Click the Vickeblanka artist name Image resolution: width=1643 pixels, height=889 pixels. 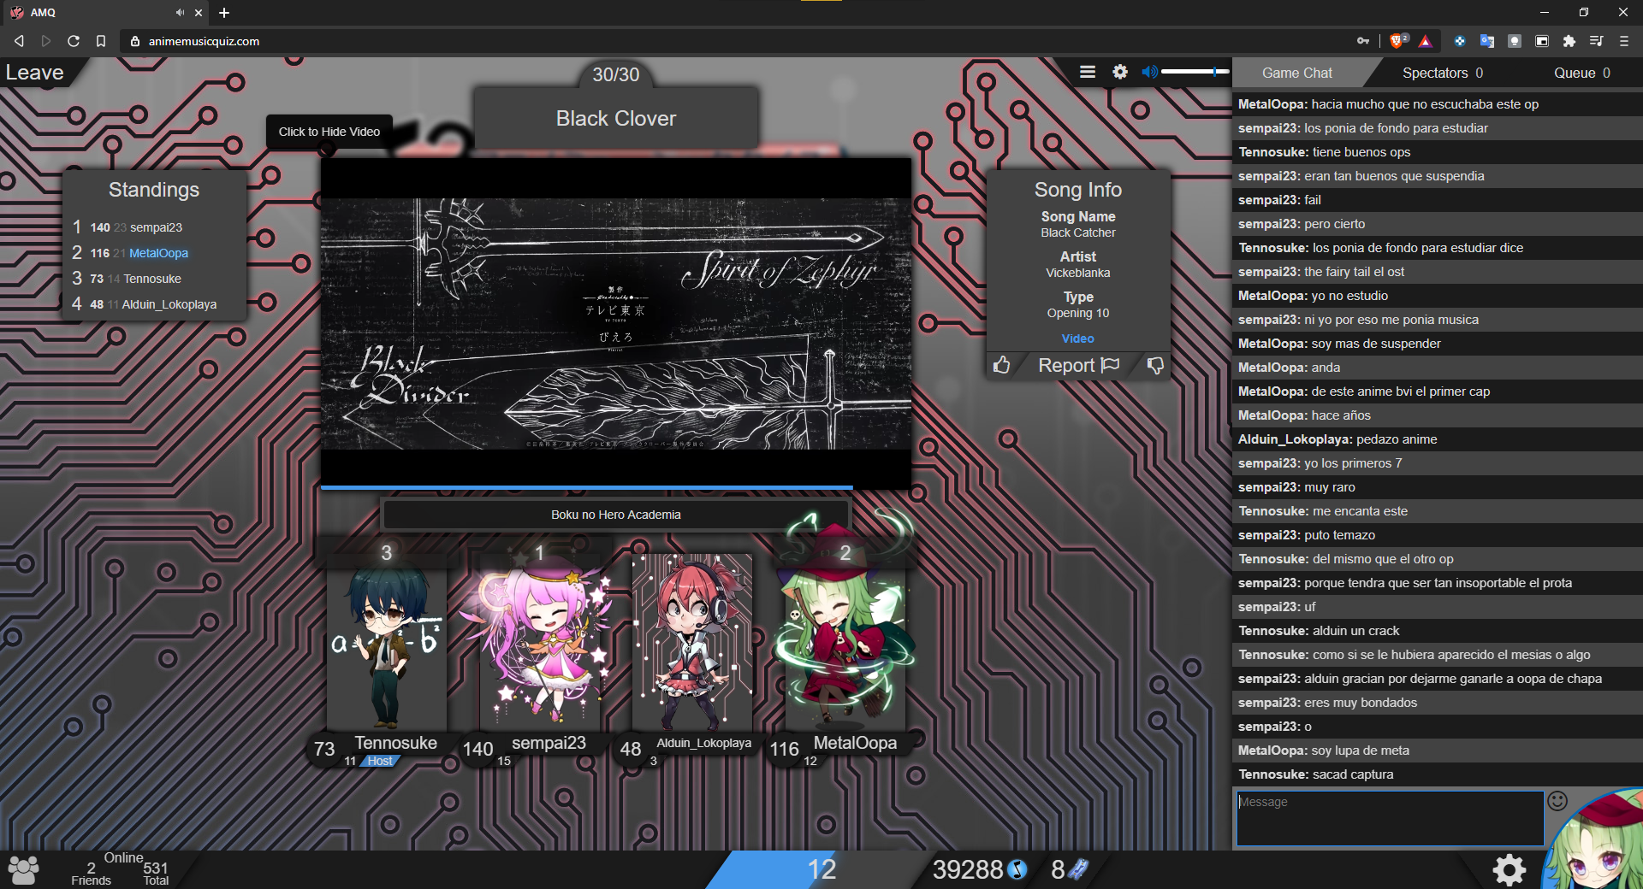pos(1078,273)
